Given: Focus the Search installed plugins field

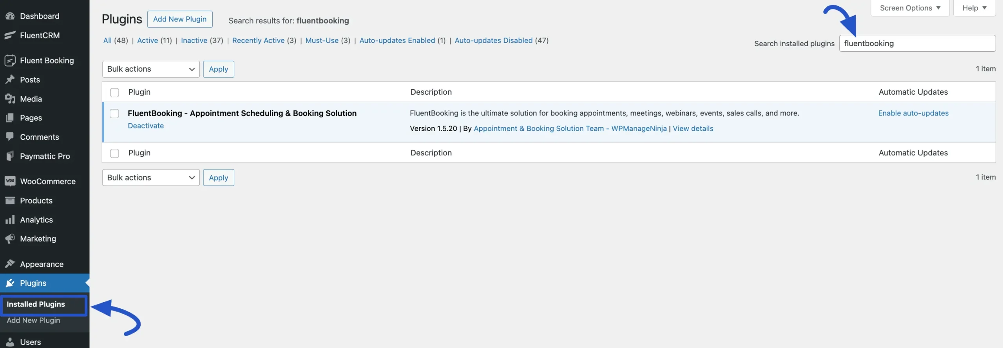Looking at the screenshot, I should [917, 43].
